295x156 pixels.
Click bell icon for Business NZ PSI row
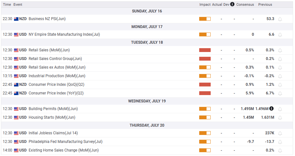point(280,19)
